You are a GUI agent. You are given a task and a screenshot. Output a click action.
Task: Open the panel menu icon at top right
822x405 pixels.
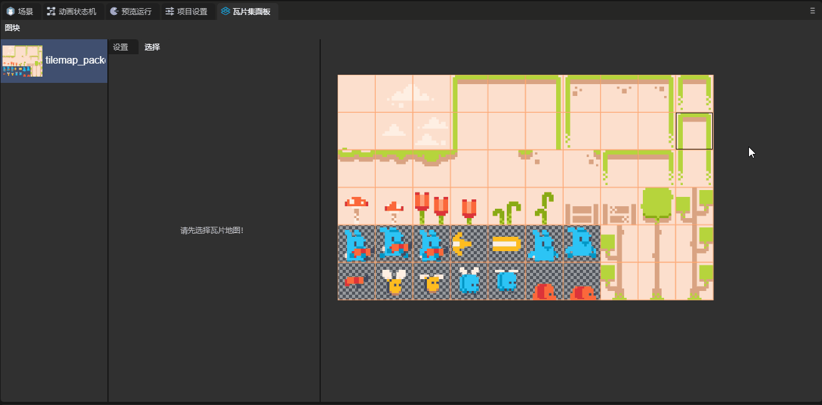812,11
